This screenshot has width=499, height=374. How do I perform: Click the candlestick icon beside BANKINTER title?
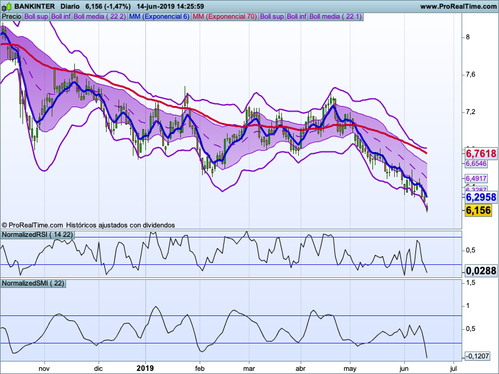coord(7,6)
